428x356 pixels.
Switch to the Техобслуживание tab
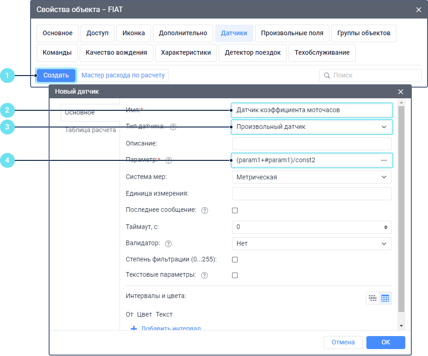[x=322, y=52]
